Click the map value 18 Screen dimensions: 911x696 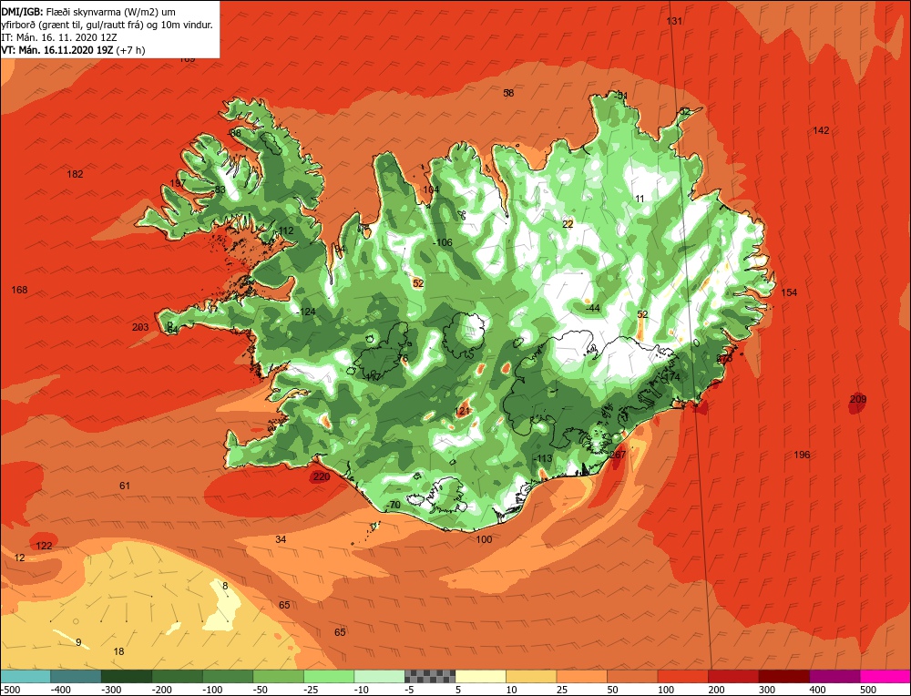coord(118,652)
